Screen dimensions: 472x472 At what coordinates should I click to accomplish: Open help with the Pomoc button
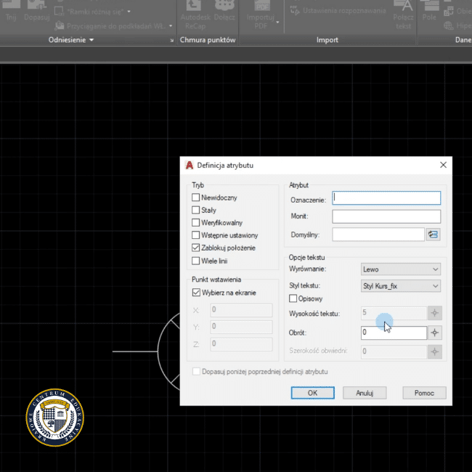[x=425, y=393]
